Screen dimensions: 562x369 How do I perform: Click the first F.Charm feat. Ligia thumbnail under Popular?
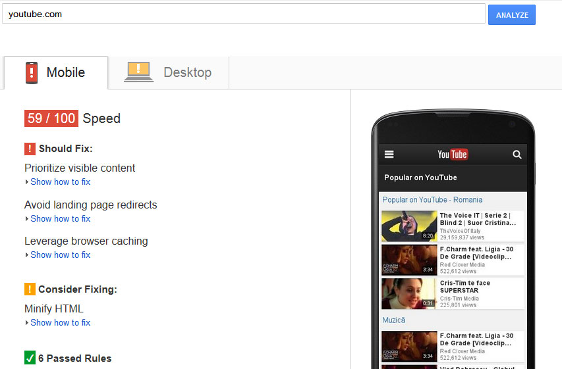(409, 260)
